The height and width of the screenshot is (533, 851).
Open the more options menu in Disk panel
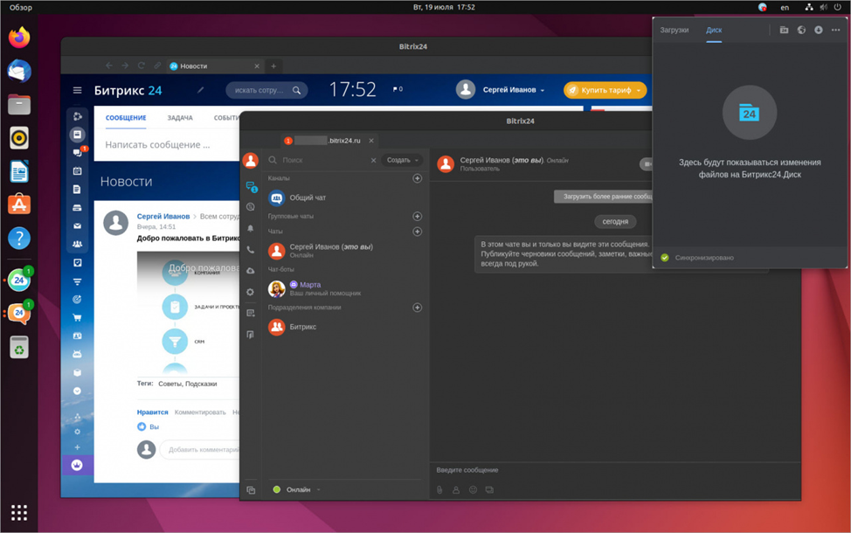(x=835, y=30)
